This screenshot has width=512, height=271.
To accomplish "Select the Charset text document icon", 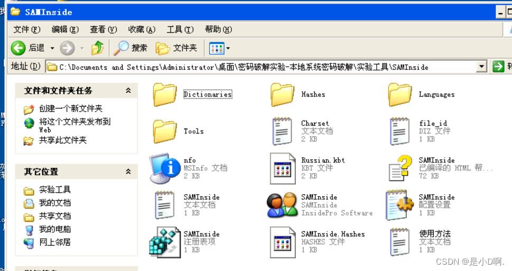I will point(282,131).
